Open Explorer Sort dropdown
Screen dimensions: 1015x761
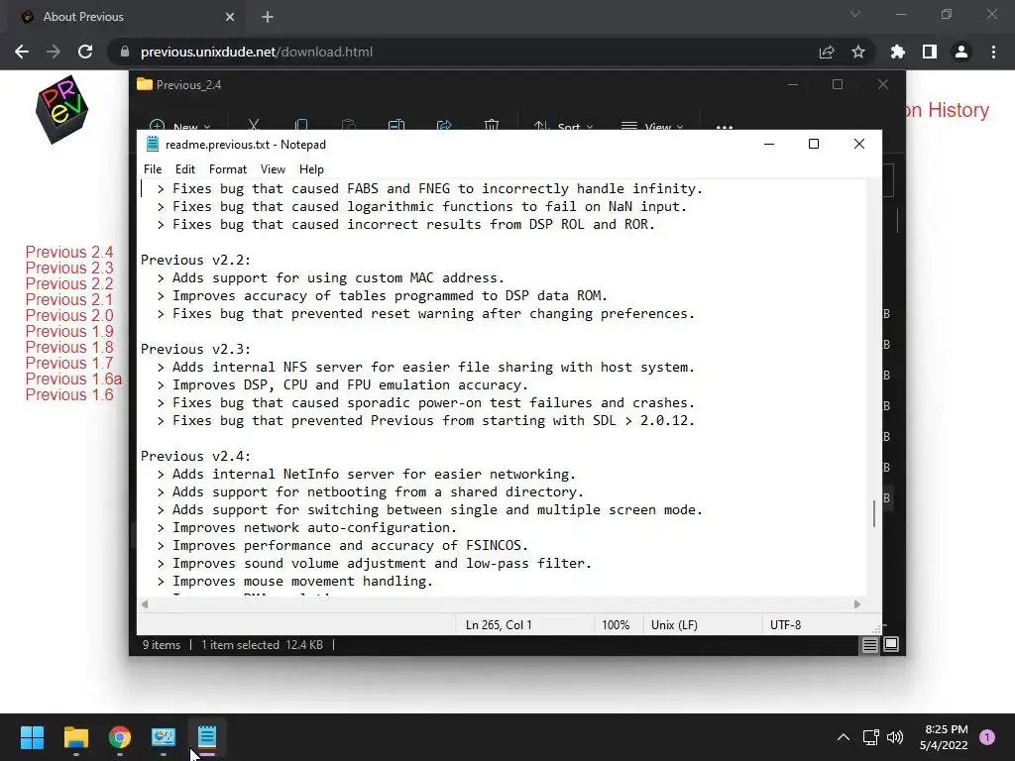563,125
